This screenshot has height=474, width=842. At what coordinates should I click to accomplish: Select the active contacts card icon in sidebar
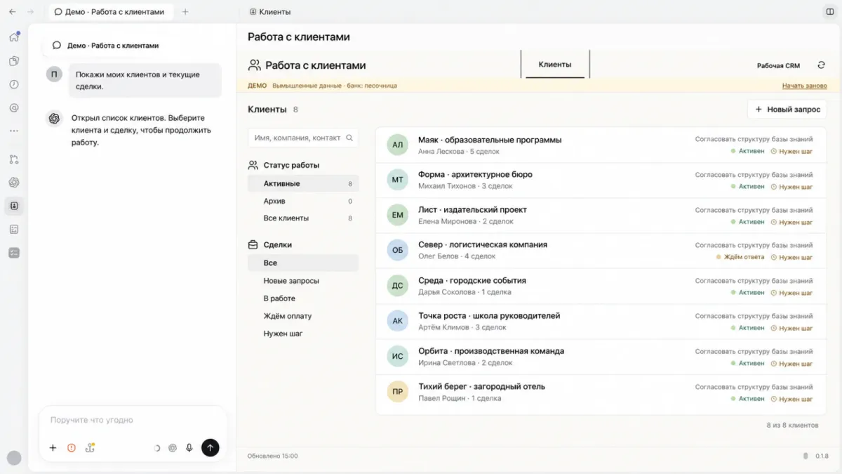(x=14, y=206)
